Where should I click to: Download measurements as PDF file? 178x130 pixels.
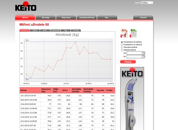point(124,33)
